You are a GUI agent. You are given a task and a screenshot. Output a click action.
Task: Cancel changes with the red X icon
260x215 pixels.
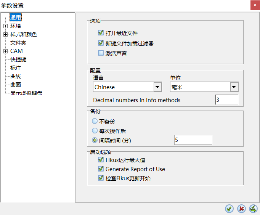[241, 209]
